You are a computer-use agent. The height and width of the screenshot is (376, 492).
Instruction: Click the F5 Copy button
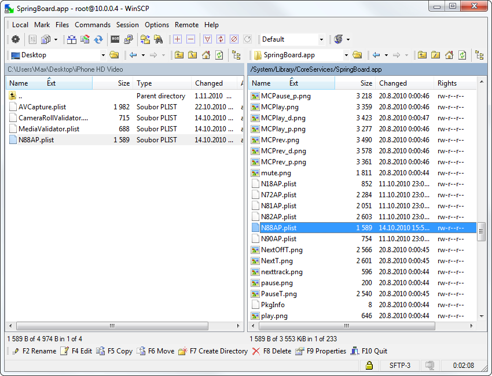[114, 351]
